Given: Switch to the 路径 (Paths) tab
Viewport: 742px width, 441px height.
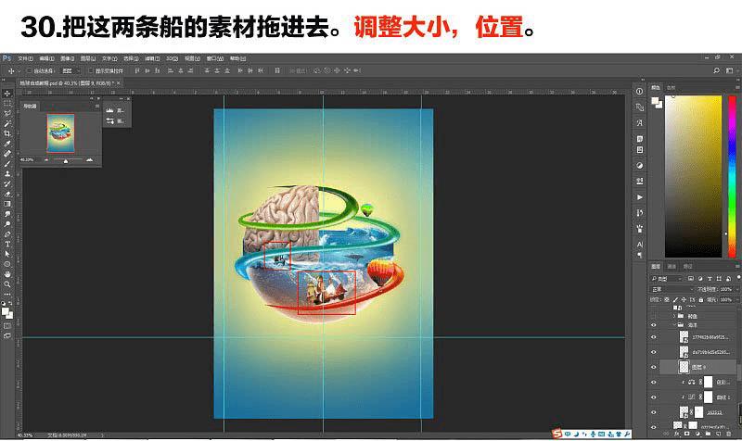Looking at the screenshot, I should click(x=687, y=267).
